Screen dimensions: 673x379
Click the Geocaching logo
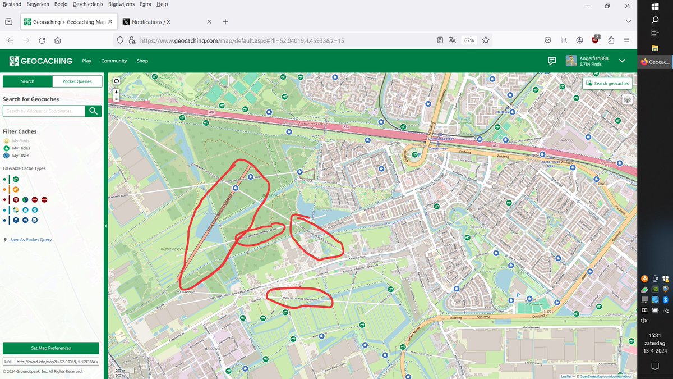pos(40,61)
